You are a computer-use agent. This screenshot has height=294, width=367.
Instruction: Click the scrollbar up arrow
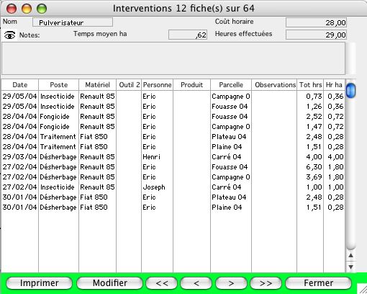pos(350,255)
